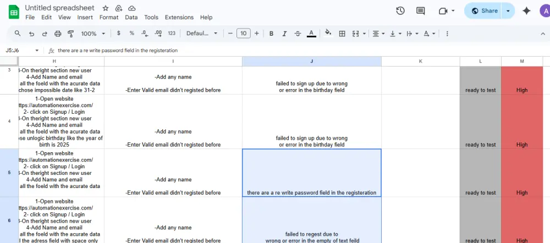Open horizontal align dropdown
Image resolution: width=550 pixels, height=243 pixels.
[378, 34]
